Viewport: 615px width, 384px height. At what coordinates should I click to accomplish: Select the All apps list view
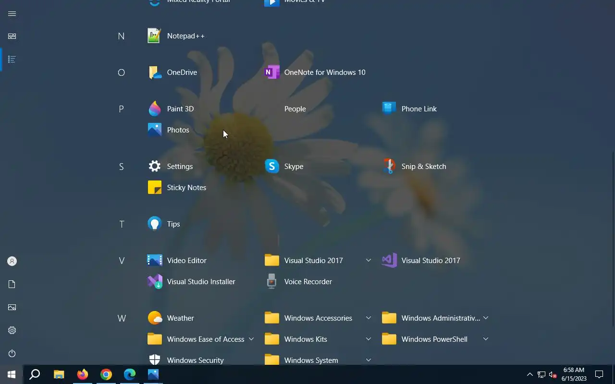[12, 60]
